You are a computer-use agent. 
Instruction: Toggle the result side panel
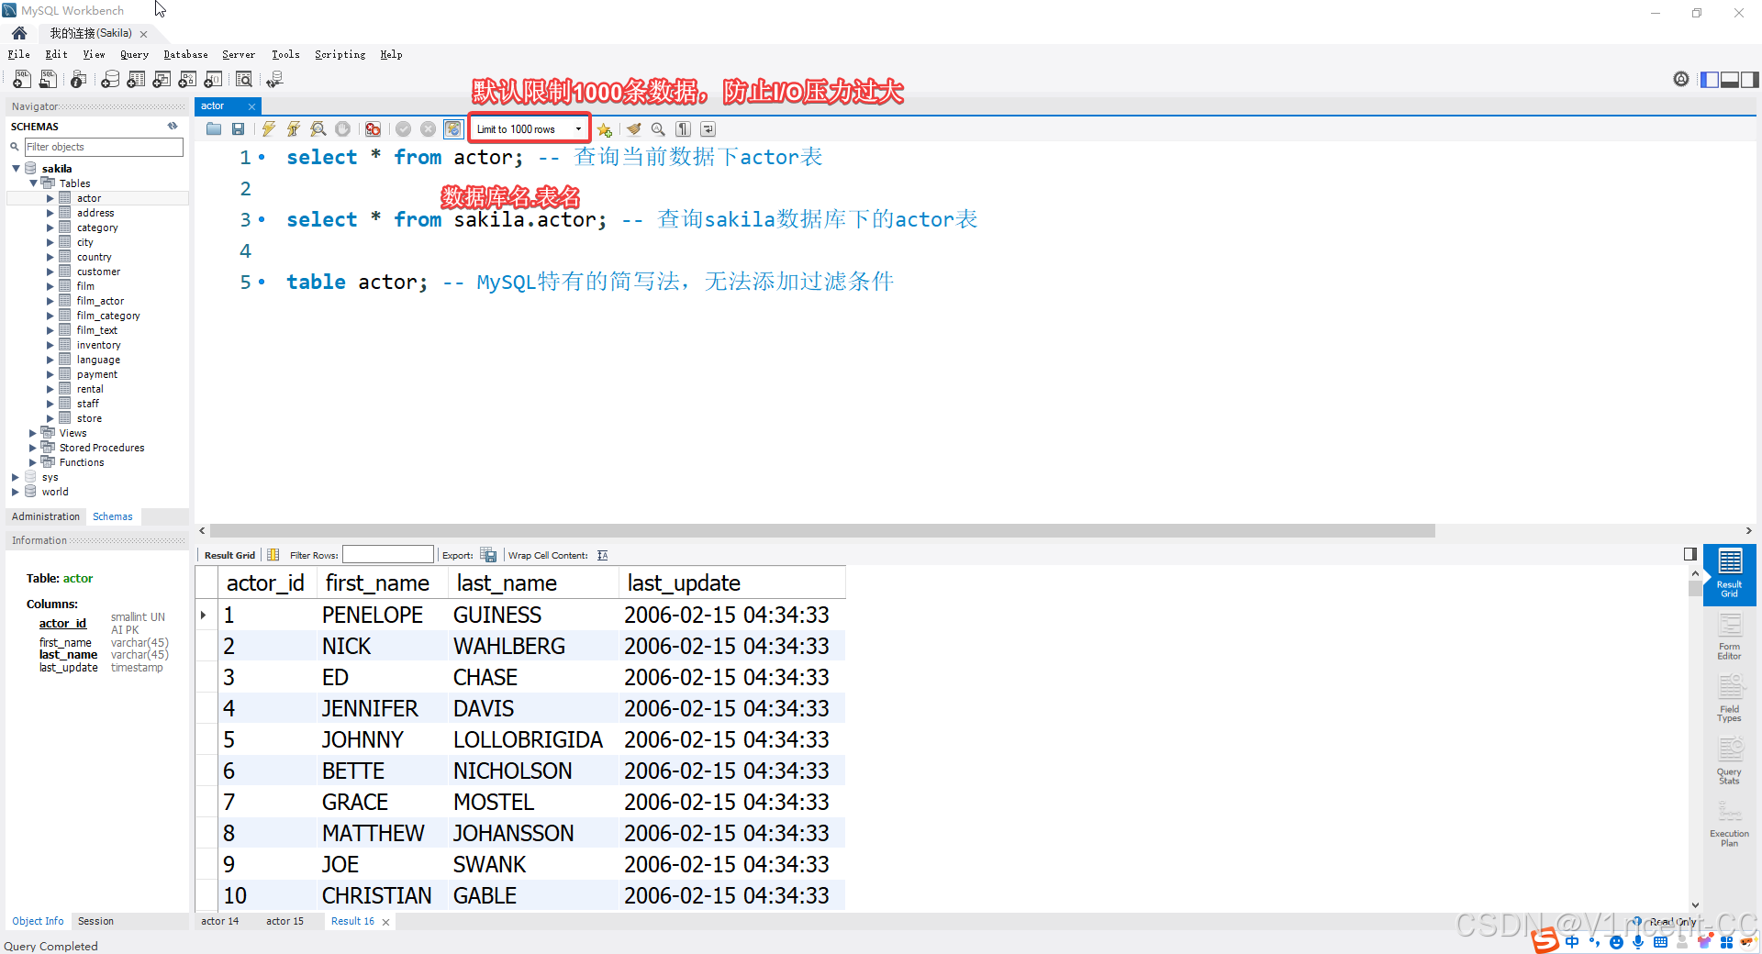tap(1690, 554)
